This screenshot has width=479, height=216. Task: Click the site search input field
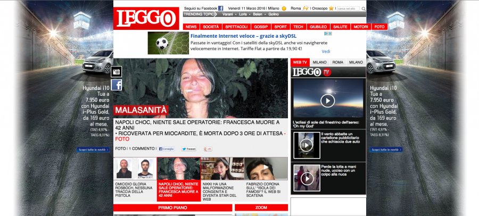click(x=348, y=9)
